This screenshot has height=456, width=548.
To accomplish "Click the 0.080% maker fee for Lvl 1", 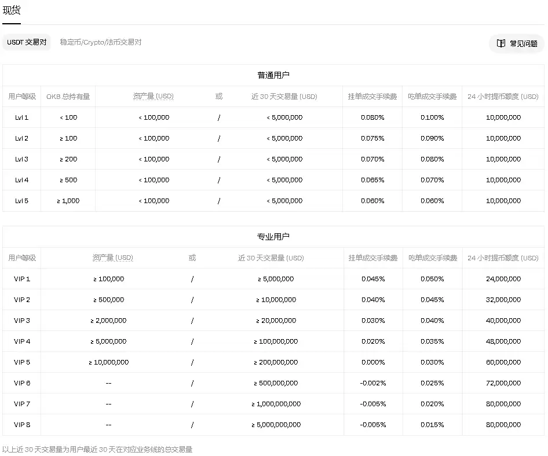I will click(371, 117).
